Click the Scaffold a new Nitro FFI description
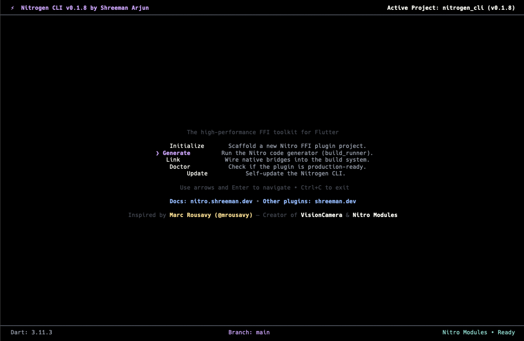This screenshot has height=341, width=524. point(297,146)
